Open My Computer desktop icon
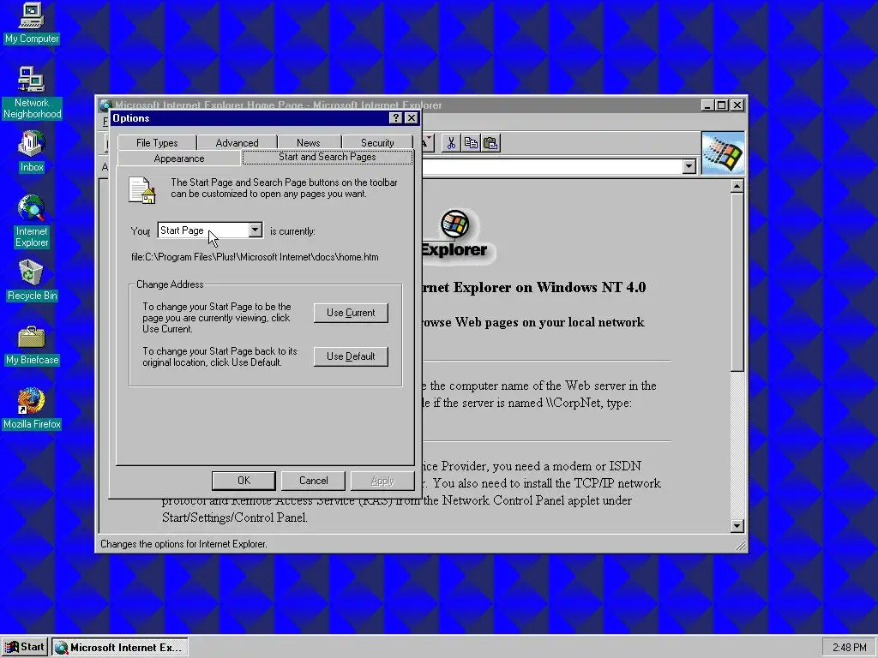878x658 pixels. (x=32, y=22)
